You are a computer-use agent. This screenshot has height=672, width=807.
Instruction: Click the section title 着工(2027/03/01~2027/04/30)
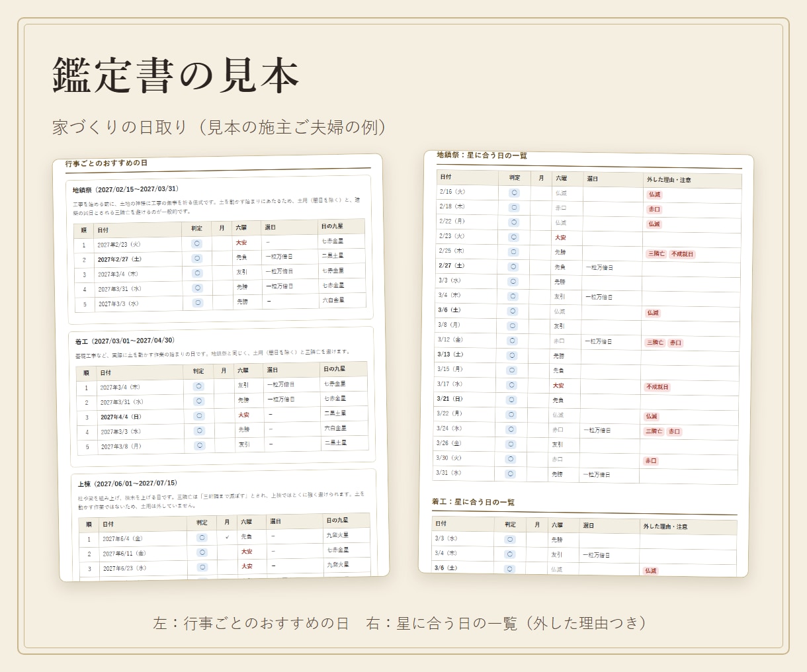125,341
